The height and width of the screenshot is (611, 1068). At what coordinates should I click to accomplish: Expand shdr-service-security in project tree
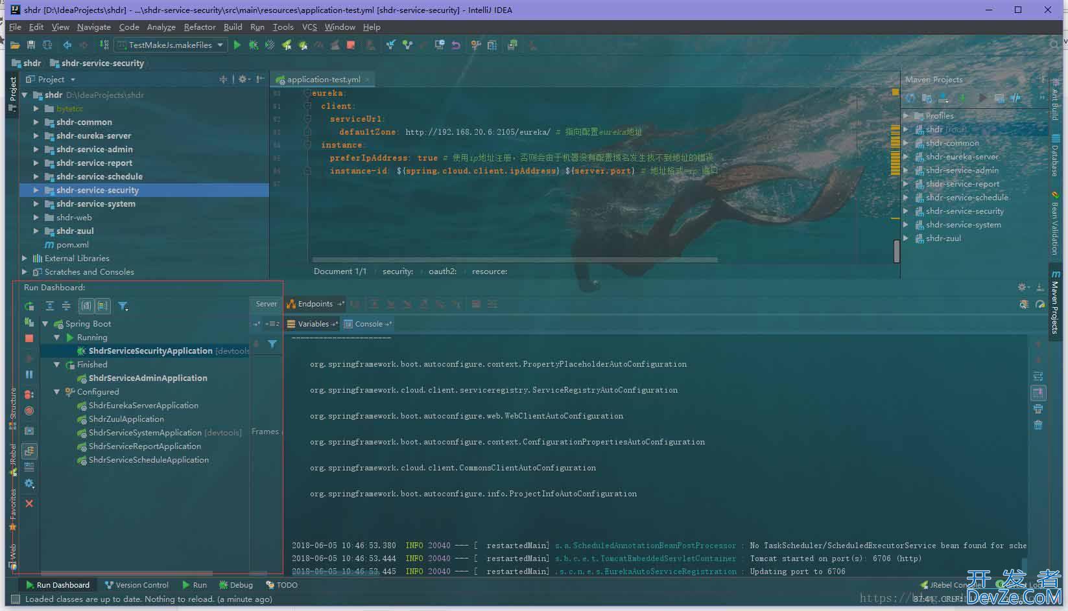coord(36,190)
